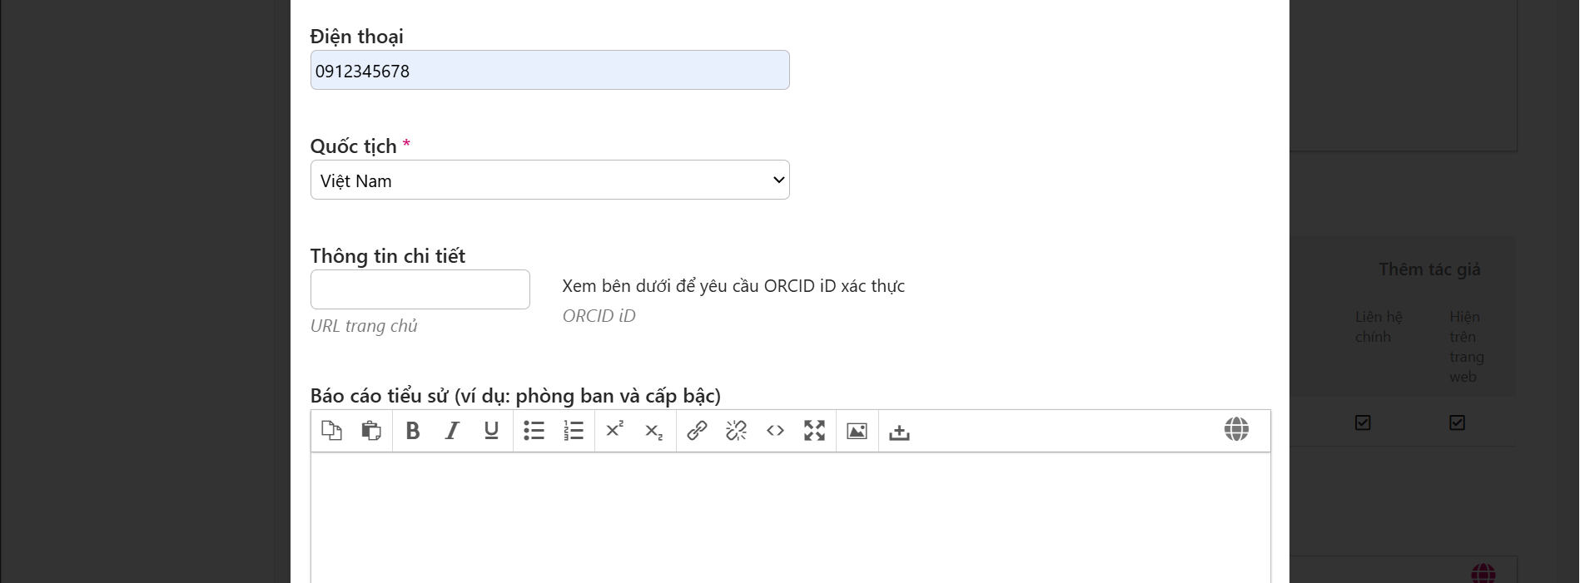The height and width of the screenshot is (583, 1580).
Task: Toggle the Hiện trên trang web checkbox
Action: 1457,422
